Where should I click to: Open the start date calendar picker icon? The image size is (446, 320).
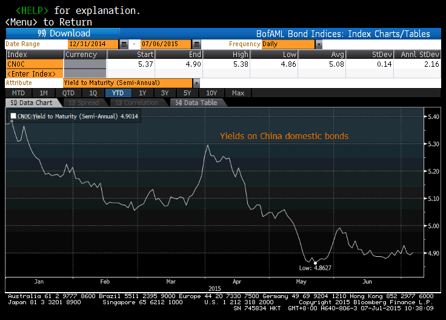(x=124, y=44)
